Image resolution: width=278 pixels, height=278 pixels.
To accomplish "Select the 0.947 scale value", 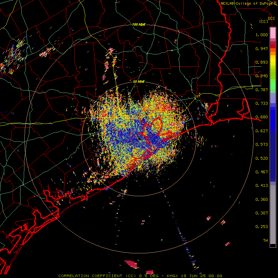I will click(262, 48).
